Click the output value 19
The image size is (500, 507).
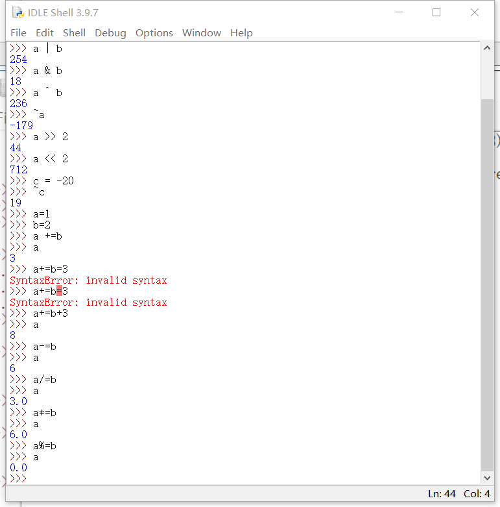tap(16, 203)
